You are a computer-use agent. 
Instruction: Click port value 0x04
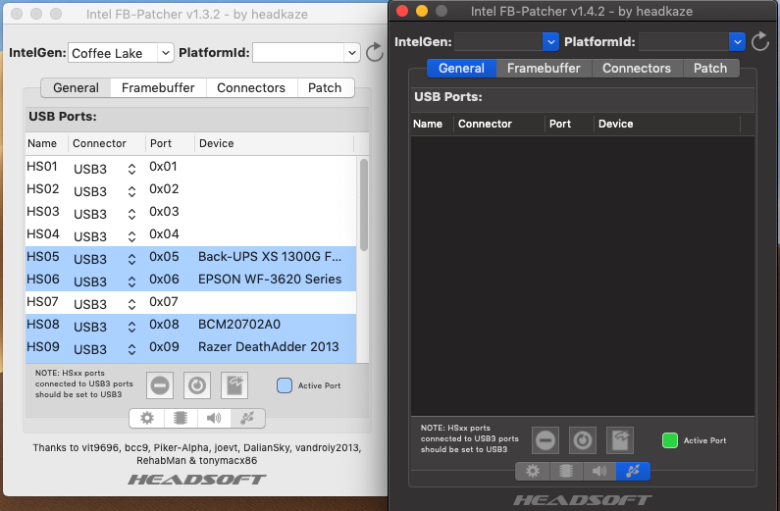164,234
